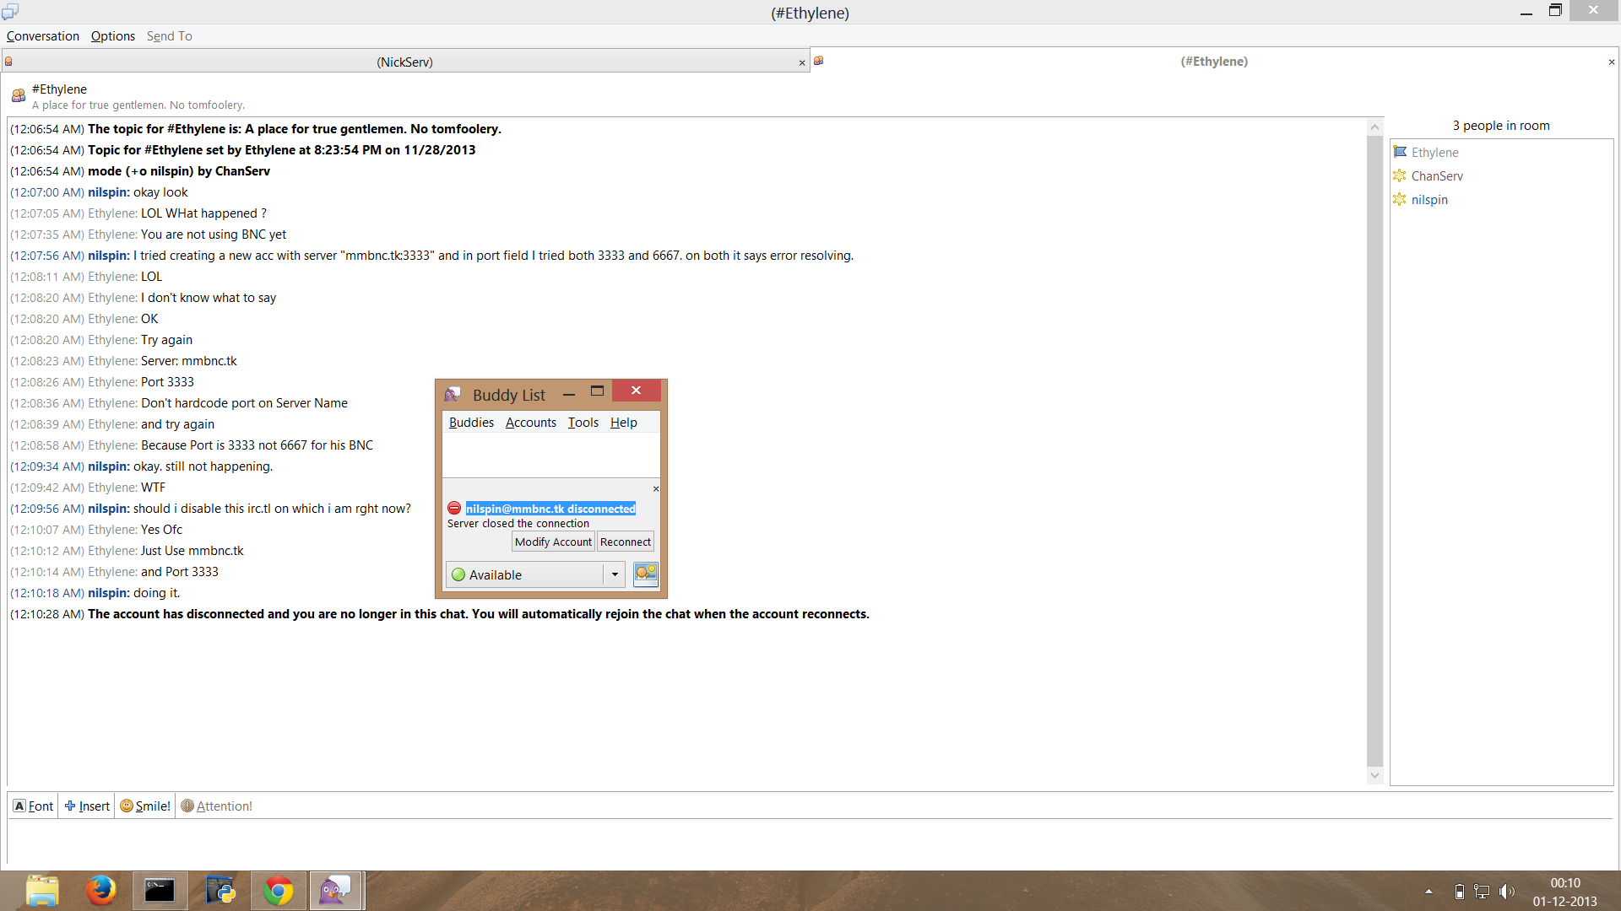Open the Tools menu in Buddy List
1621x911 pixels.
click(x=583, y=423)
